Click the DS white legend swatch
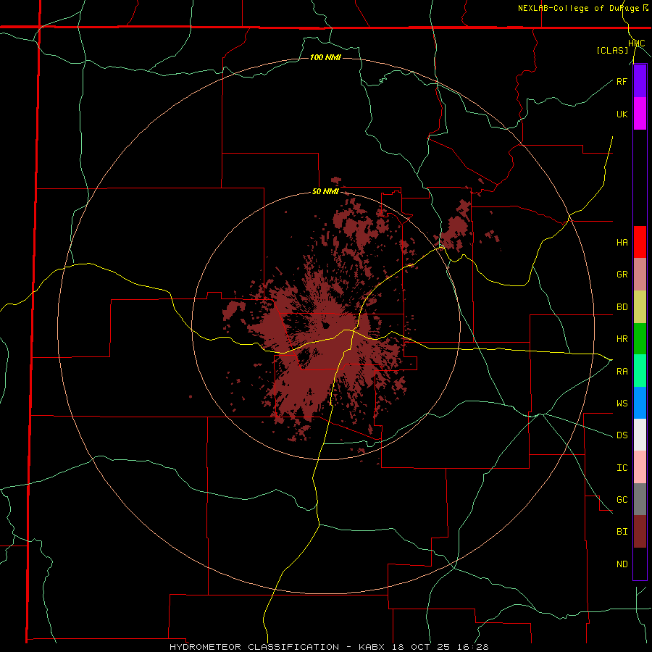This screenshot has height=652, width=652. (640, 435)
